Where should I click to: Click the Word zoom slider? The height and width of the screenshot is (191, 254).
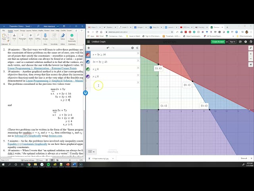[x=70, y=160]
